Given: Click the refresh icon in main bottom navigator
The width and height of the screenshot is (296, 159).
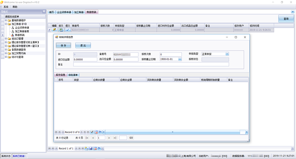Looking at the screenshot, I should pos(99,148).
